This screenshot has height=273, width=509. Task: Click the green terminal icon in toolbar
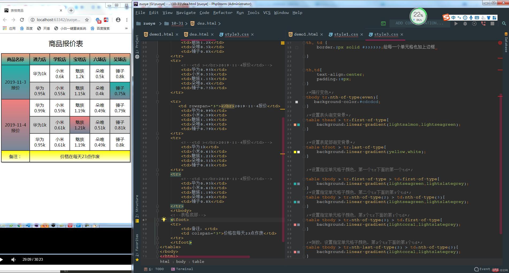pyautogui.click(x=383, y=24)
